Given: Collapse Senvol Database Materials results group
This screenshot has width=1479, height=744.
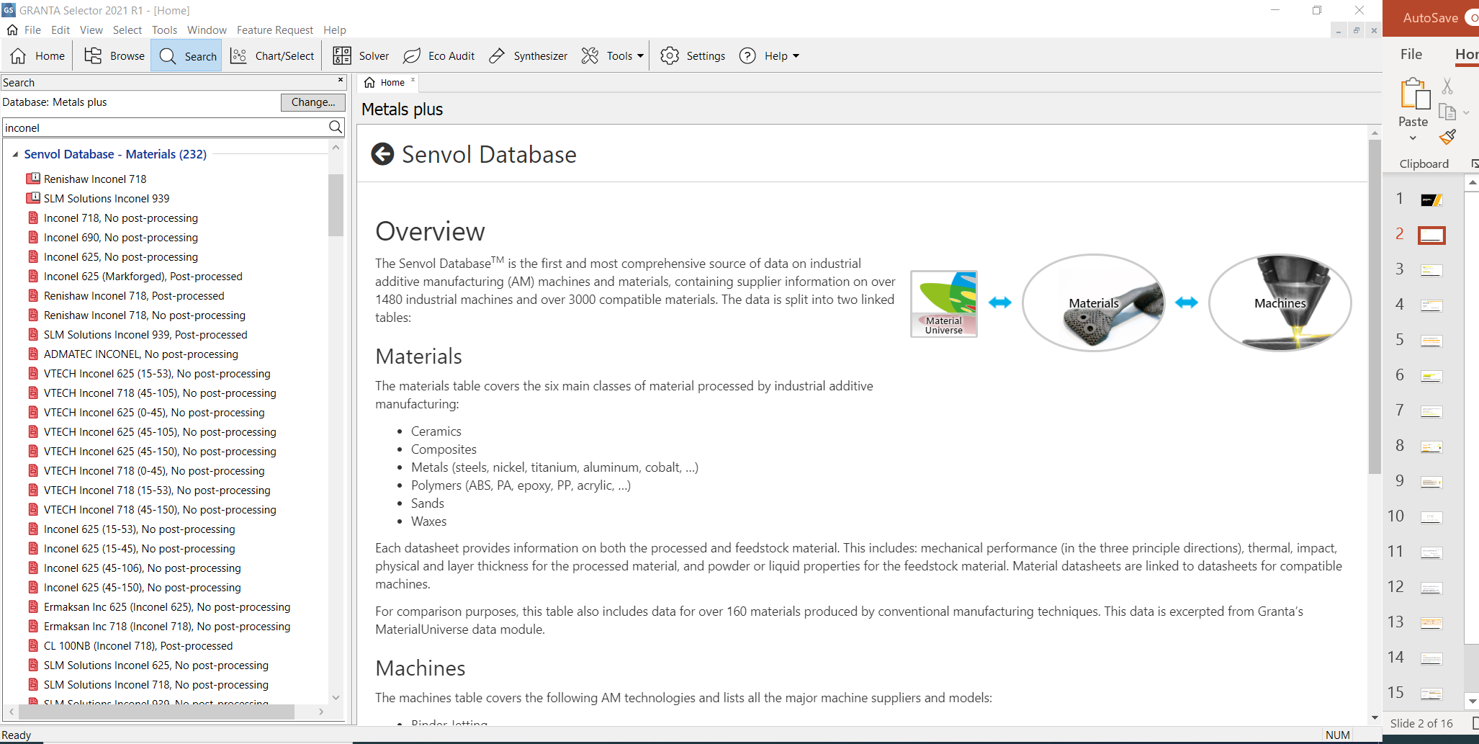Looking at the screenshot, I should (15, 154).
